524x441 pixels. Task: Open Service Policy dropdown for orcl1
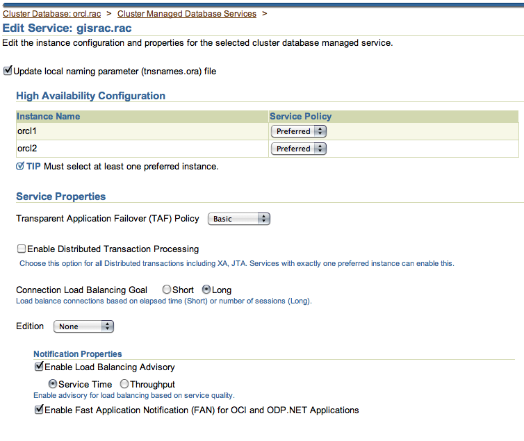click(298, 131)
